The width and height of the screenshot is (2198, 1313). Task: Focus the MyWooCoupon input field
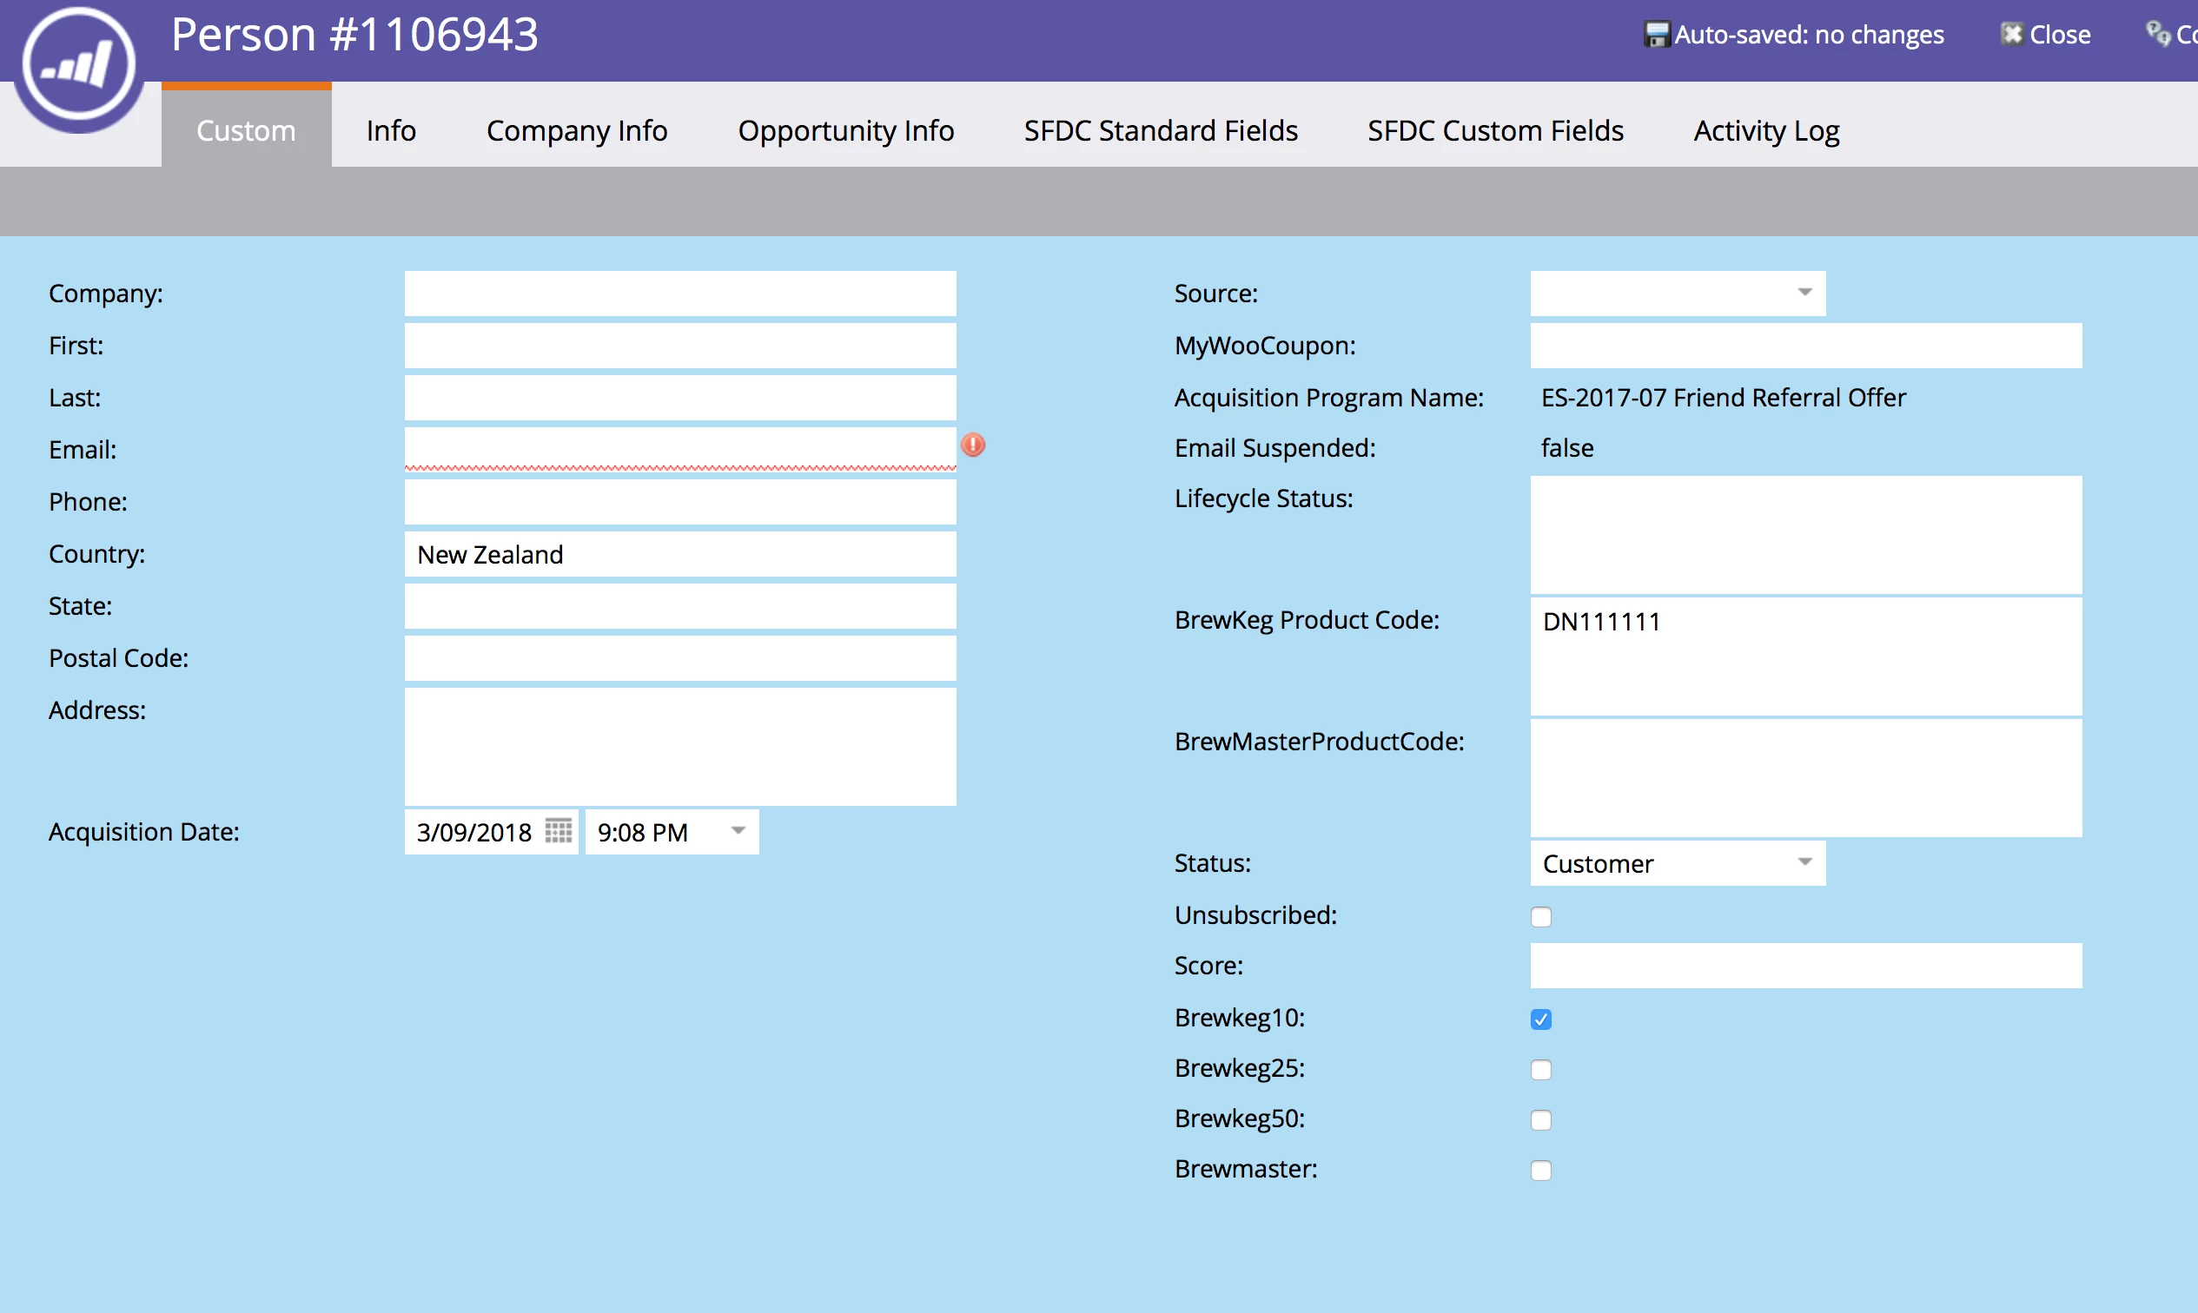point(1806,345)
